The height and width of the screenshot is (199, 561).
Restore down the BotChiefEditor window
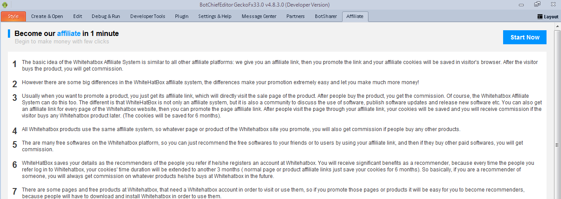click(537, 4)
